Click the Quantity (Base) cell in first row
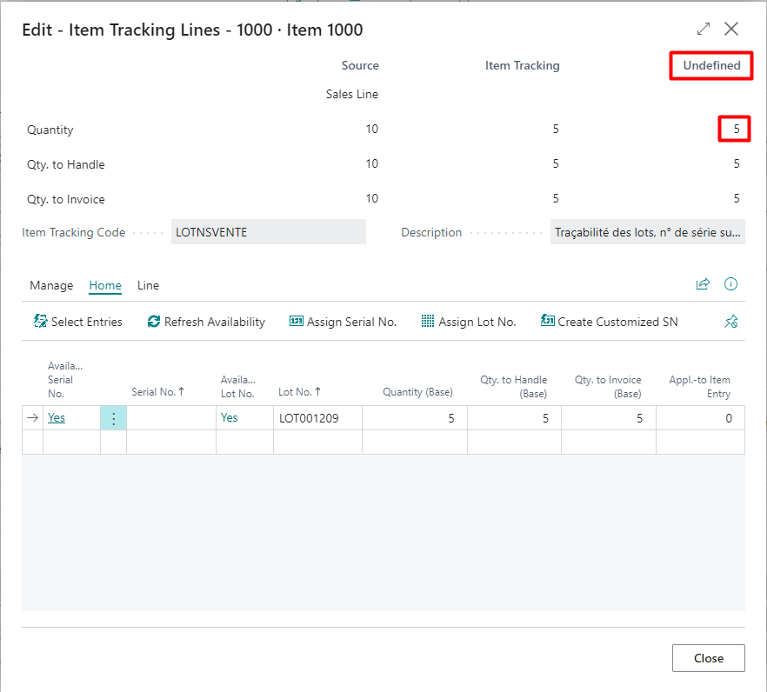The height and width of the screenshot is (692, 767). 414,418
